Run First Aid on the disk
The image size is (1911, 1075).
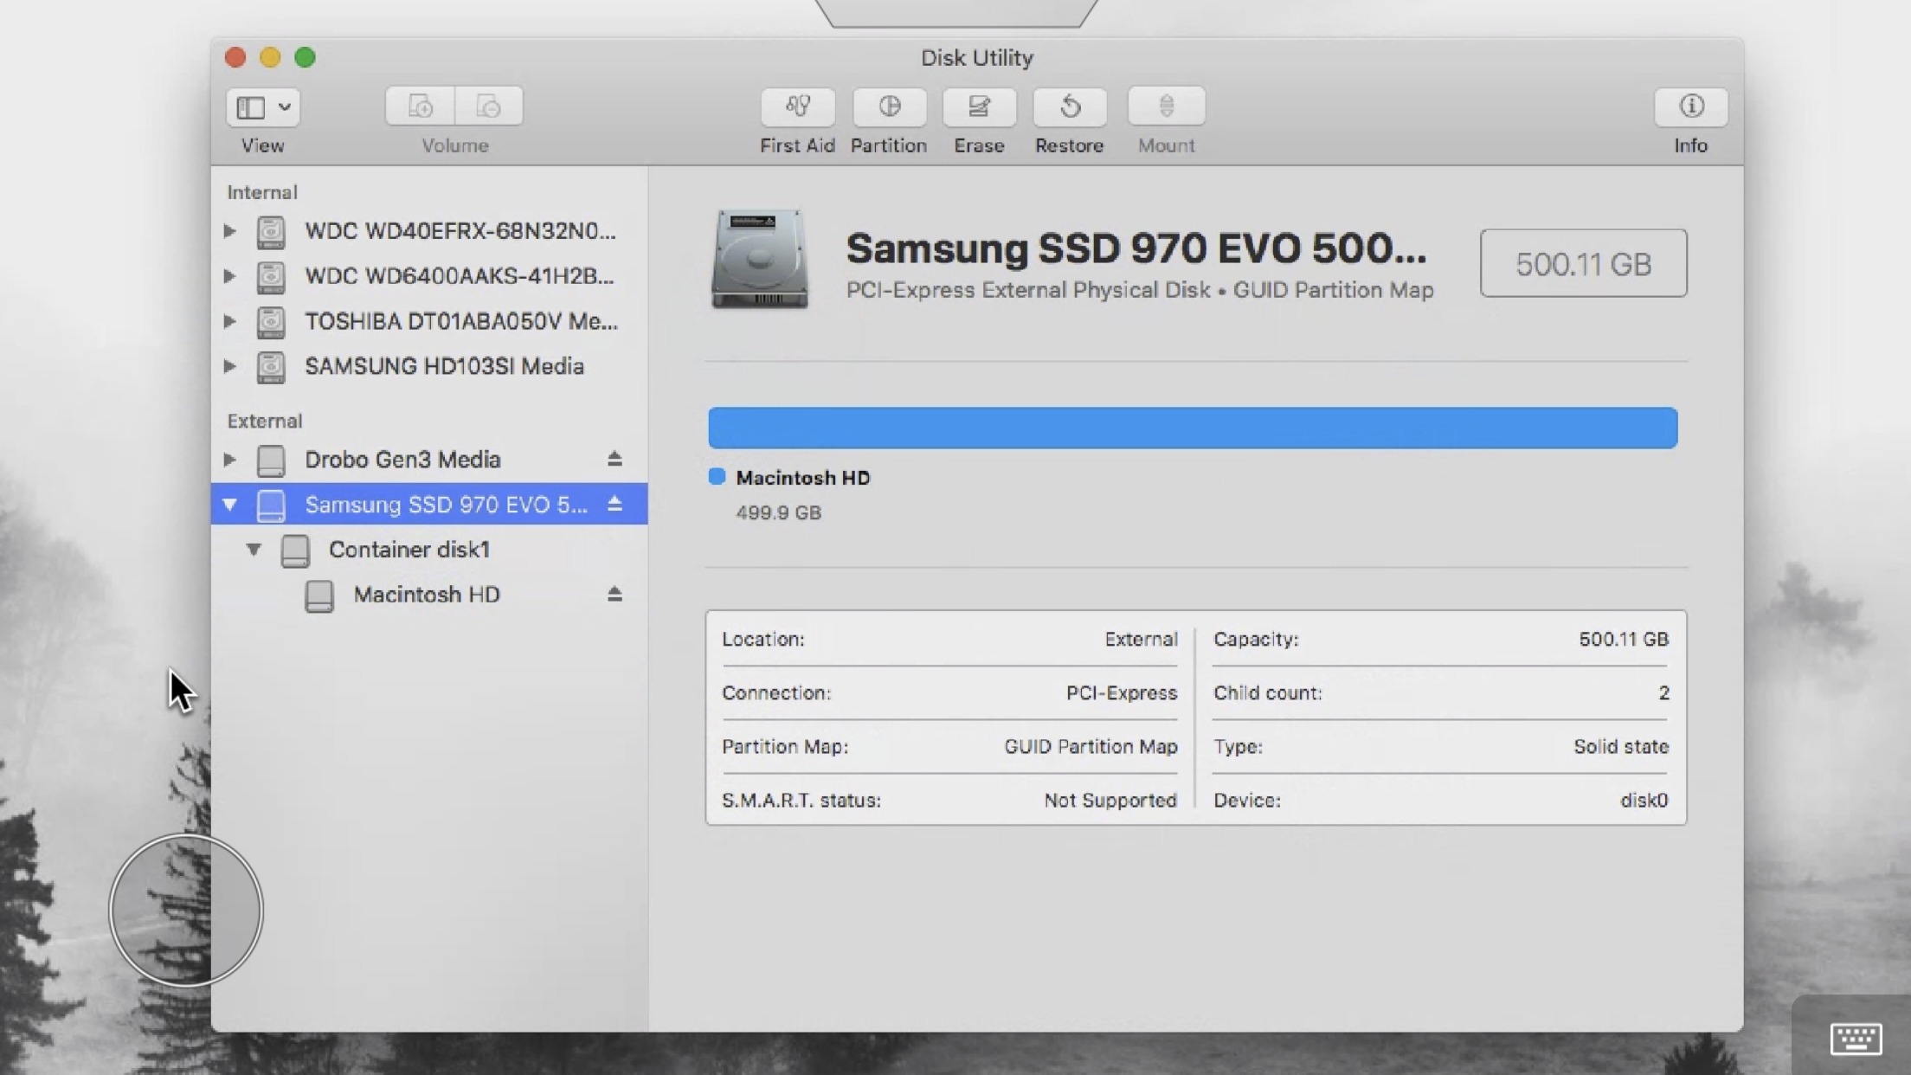pyautogui.click(x=797, y=106)
